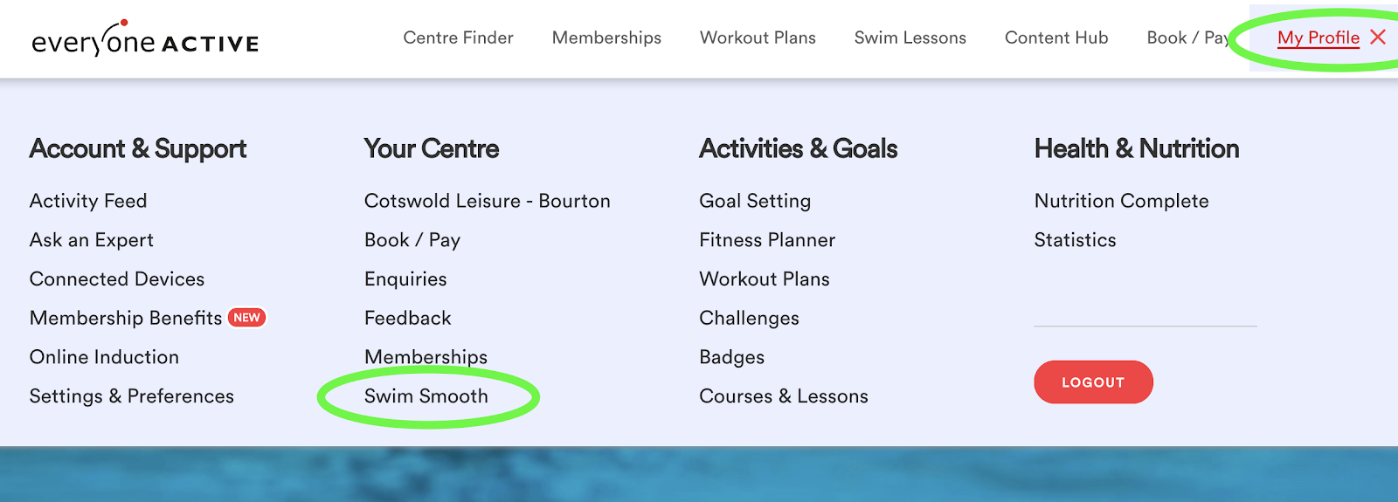The image size is (1398, 502).
Task: Open Courses & Lessons link
Action: 783,396
